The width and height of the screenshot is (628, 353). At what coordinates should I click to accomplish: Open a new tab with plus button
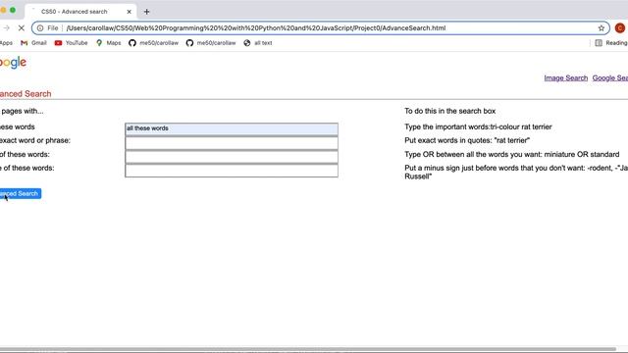click(146, 12)
